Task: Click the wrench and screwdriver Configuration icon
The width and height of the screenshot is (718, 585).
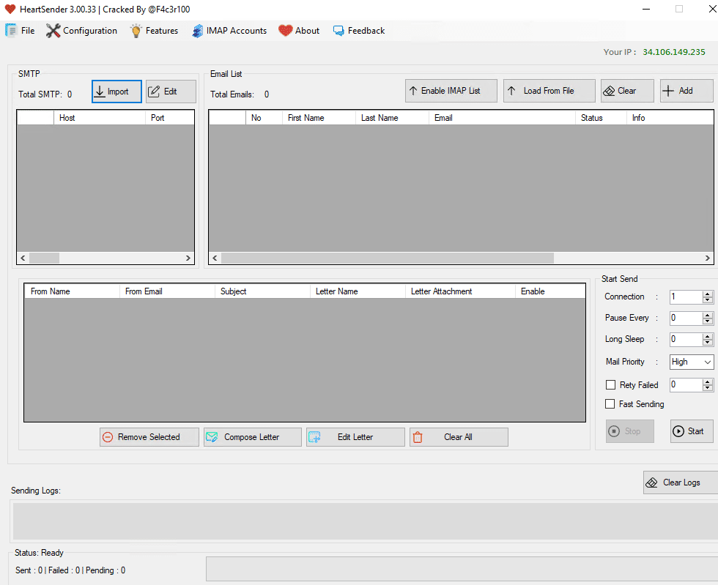Action: click(x=53, y=31)
